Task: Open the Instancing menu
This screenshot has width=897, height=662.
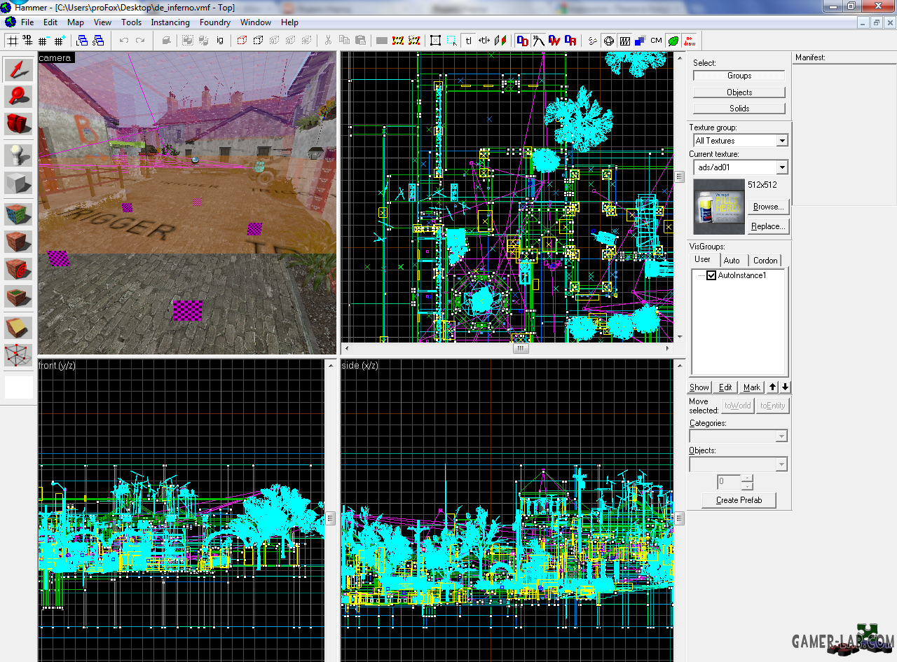Action: [x=170, y=22]
